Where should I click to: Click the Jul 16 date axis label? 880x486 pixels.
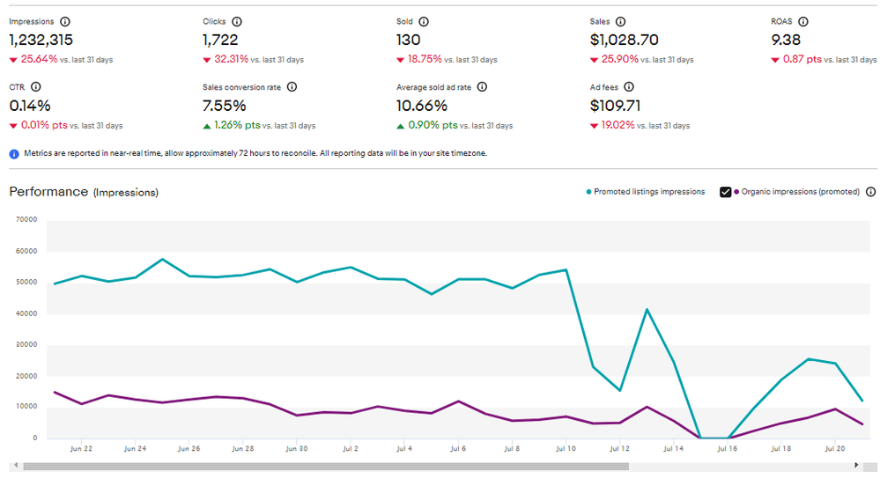point(728,449)
